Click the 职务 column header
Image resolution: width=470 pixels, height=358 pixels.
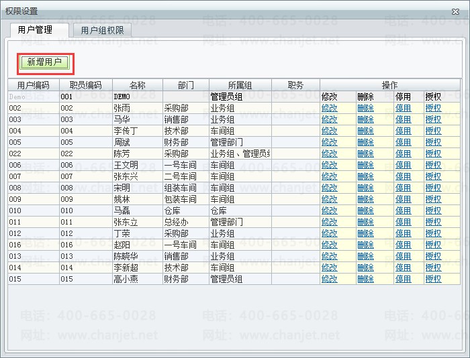(295, 85)
